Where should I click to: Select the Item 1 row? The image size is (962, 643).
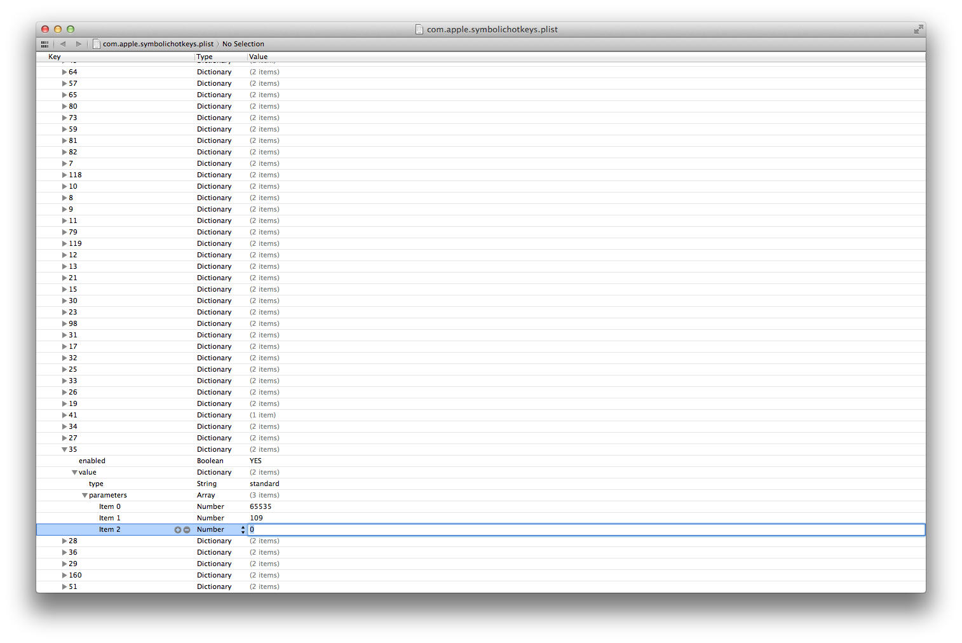click(480, 518)
